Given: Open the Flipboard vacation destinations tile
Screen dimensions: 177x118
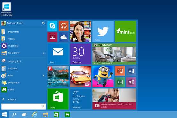Looking at the screenshot, I should 58,76.
